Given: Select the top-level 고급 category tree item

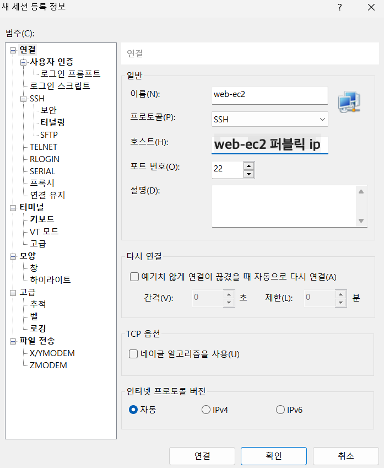Looking at the screenshot, I should (x=28, y=292).
